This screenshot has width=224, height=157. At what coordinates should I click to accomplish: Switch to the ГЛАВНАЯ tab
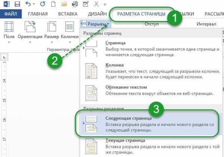pyautogui.click(x=38, y=14)
